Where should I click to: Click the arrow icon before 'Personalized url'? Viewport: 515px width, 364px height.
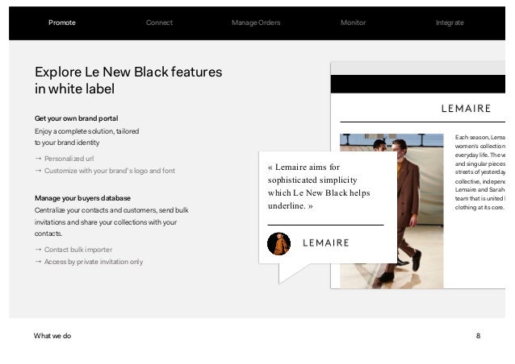pos(38,159)
